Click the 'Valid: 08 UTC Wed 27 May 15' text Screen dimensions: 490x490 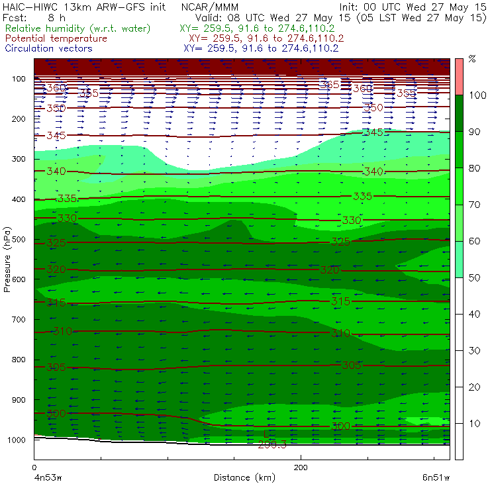point(273,17)
